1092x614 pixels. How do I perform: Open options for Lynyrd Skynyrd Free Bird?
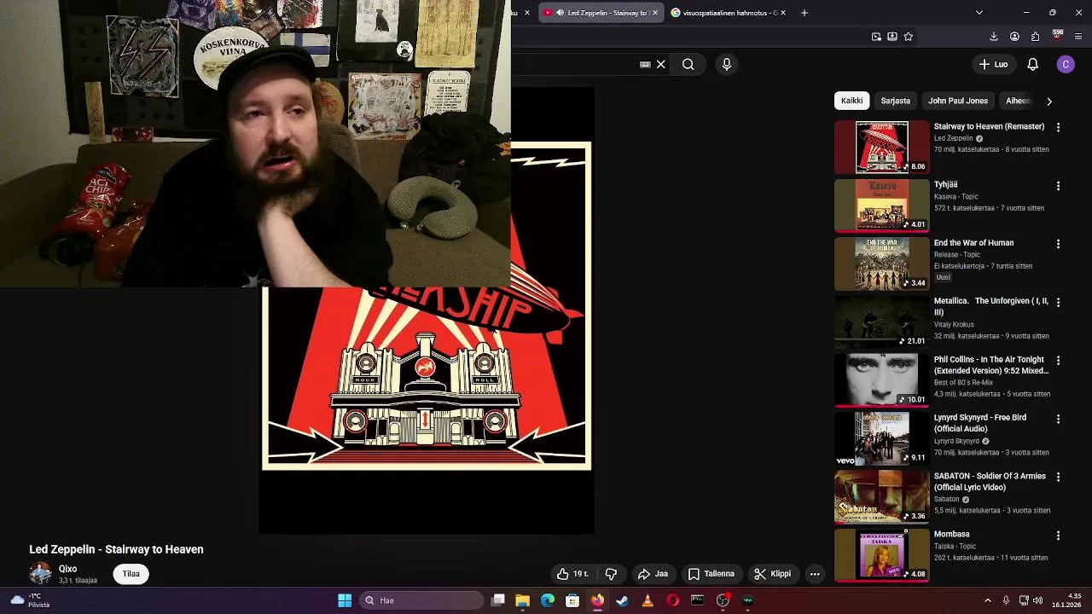(1058, 419)
